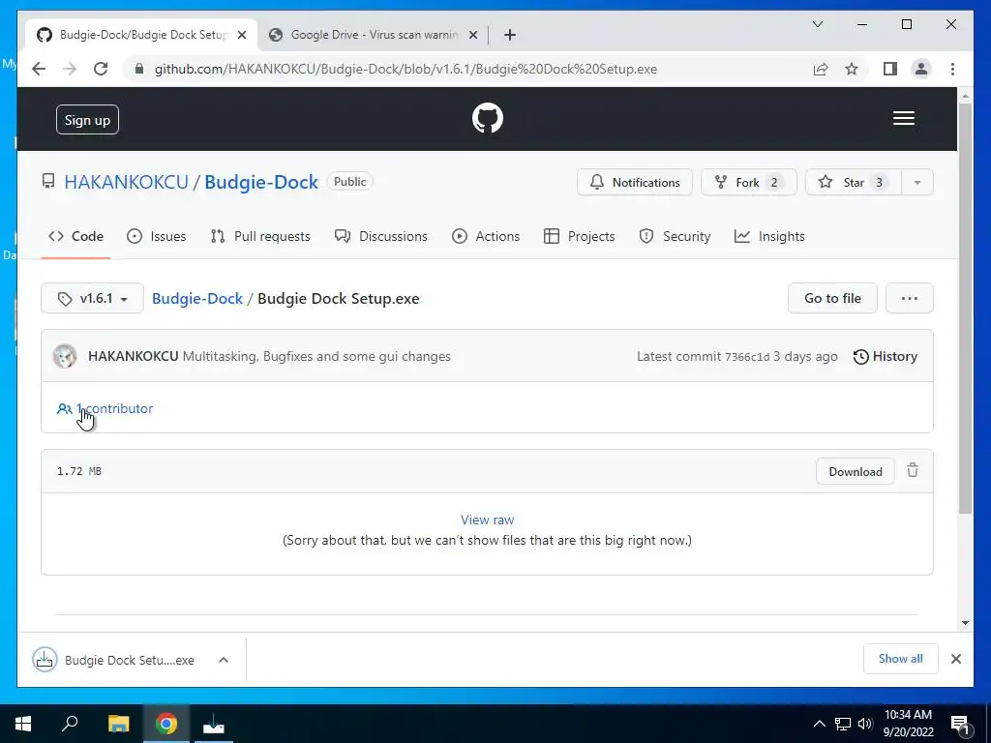
Task: Star the repository with the Star button
Action: point(854,183)
